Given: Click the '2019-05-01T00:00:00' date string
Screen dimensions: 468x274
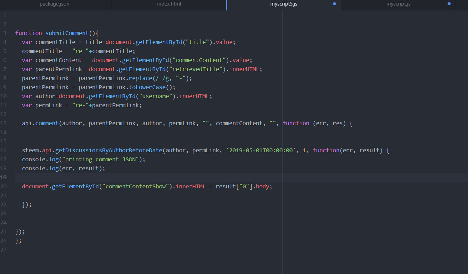Looking at the screenshot, I should pos(259,151).
